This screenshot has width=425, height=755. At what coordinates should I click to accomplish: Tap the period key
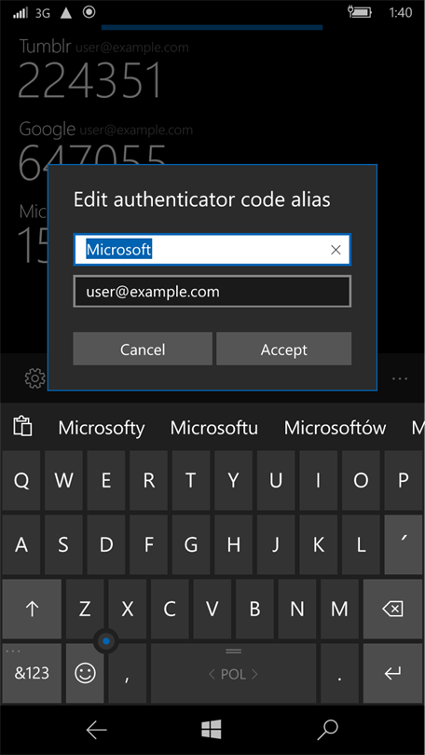click(x=340, y=674)
